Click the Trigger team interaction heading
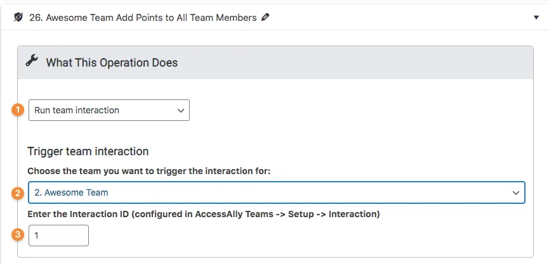The height and width of the screenshot is (264, 549). pyautogui.click(x=88, y=151)
